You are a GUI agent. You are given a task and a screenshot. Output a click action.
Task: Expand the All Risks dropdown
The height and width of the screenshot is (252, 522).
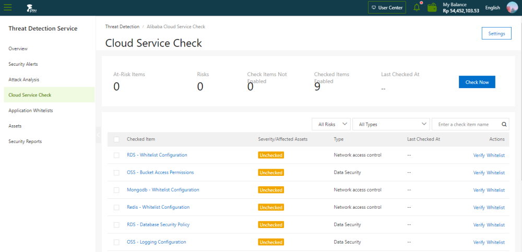pos(331,124)
